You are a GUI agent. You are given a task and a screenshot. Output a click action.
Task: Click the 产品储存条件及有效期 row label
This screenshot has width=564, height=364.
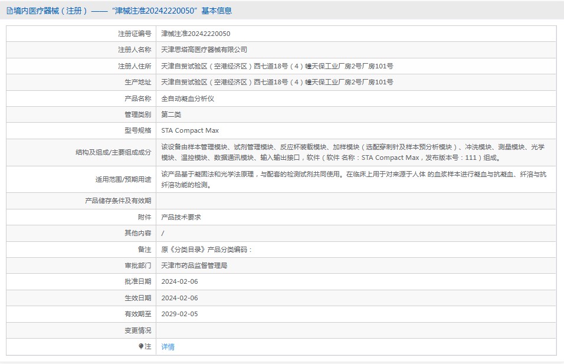coord(118,201)
